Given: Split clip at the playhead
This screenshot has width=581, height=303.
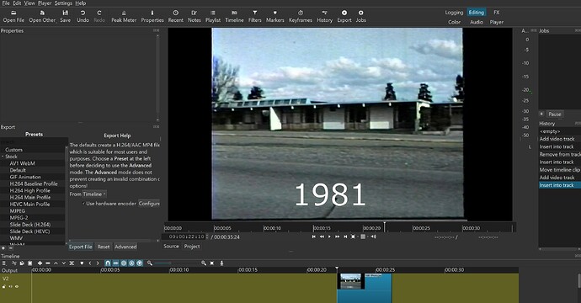Looking at the screenshot, I should [72, 263].
